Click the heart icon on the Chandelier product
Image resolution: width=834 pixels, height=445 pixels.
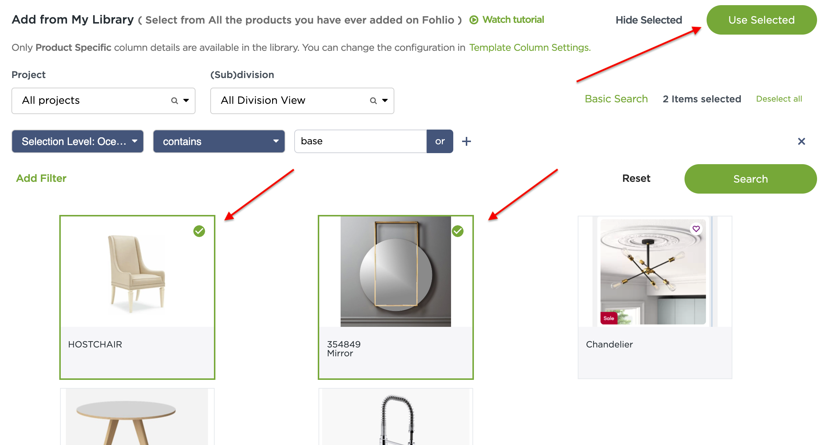point(696,229)
